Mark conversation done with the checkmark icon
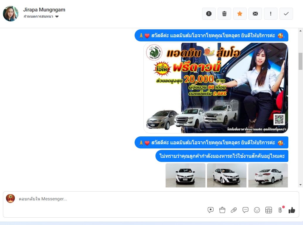303x225 pixels. pos(286,14)
